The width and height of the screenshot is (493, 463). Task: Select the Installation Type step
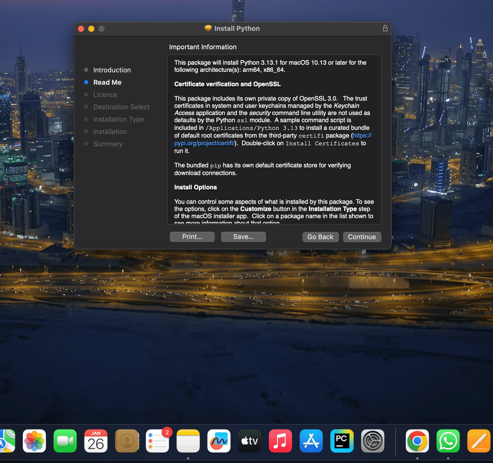point(118,119)
